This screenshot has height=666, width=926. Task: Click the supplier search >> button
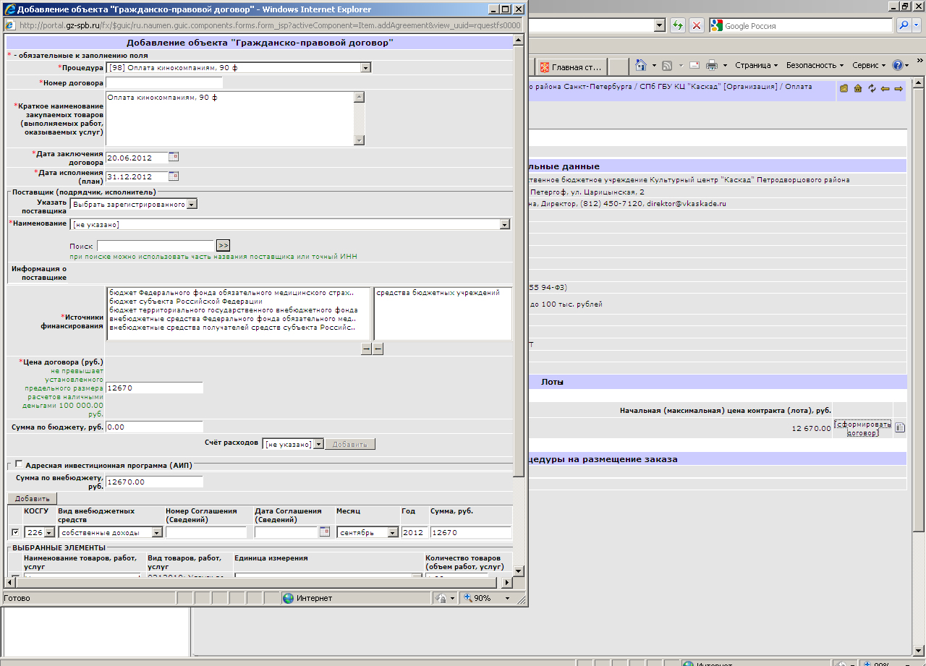pos(224,246)
